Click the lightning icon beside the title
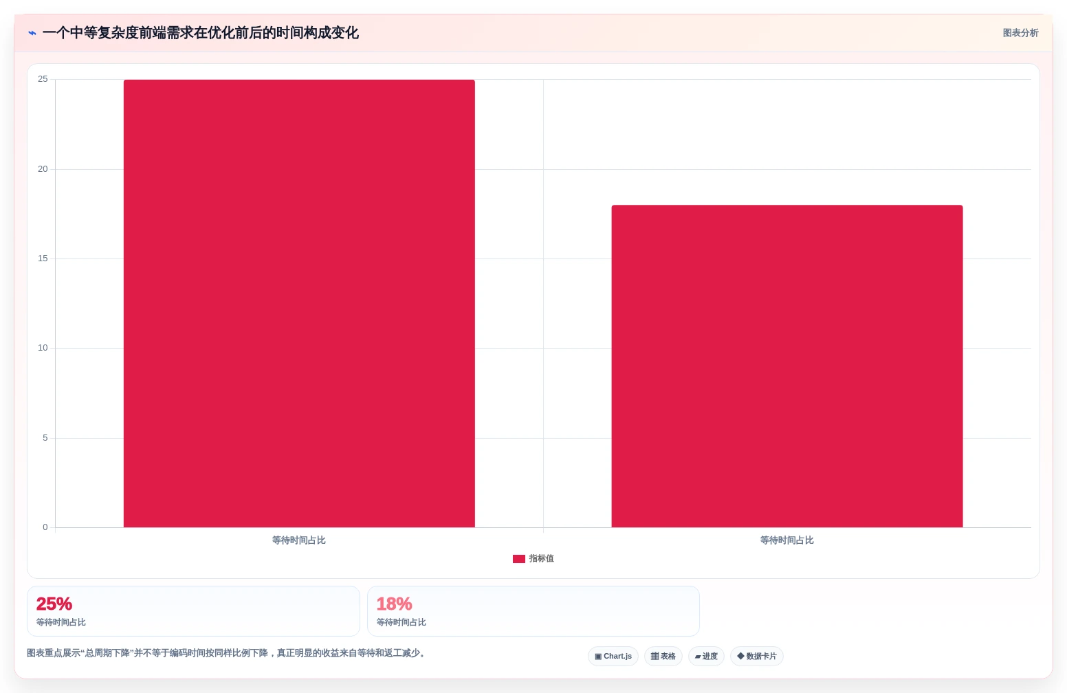Screen dimensions: 1067x693 tap(32, 33)
